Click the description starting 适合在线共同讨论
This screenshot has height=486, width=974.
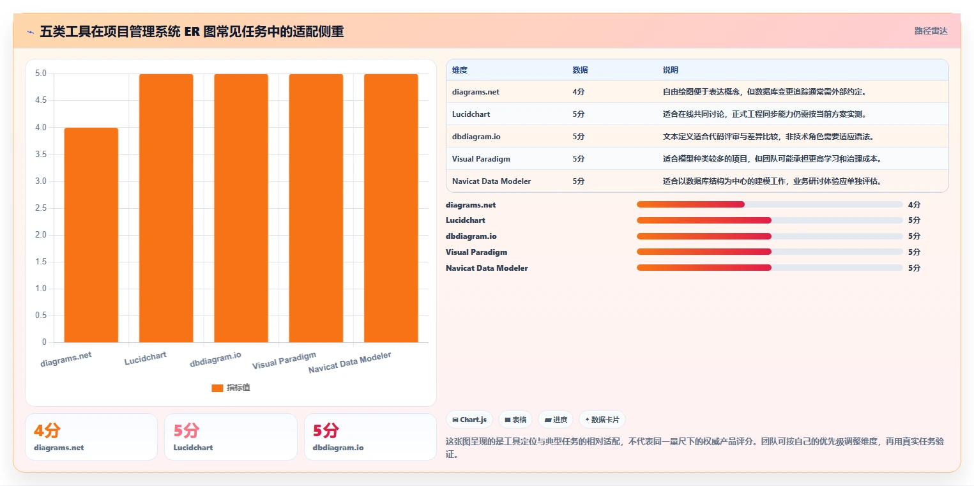(765, 114)
